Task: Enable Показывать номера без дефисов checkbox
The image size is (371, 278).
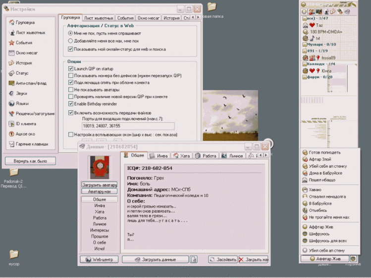Action: [70, 76]
